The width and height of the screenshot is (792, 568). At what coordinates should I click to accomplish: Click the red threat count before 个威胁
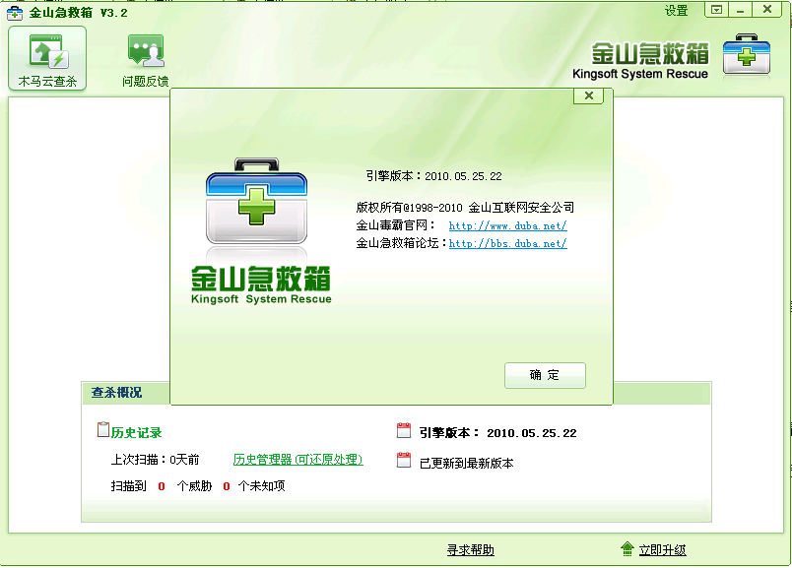[162, 486]
